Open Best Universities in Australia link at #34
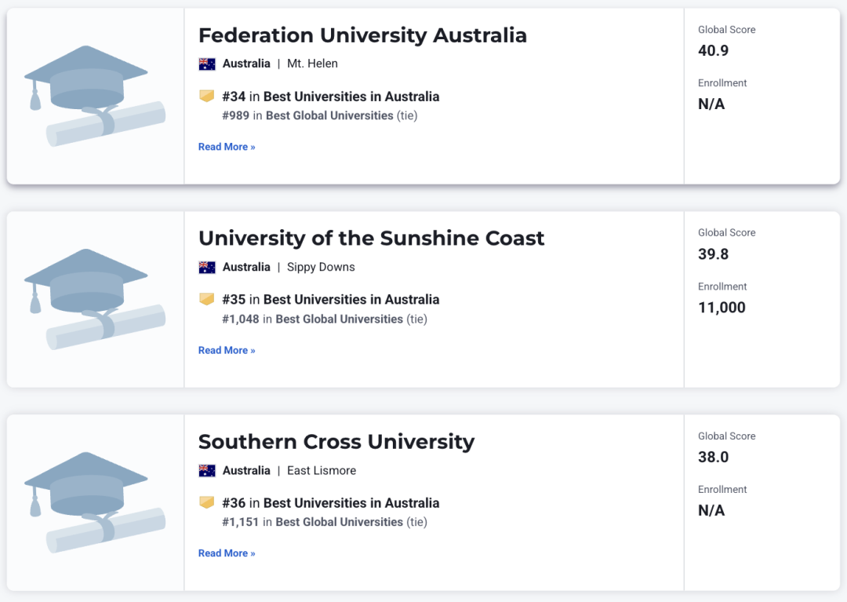The width and height of the screenshot is (847, 602). [x=351, y=97]
